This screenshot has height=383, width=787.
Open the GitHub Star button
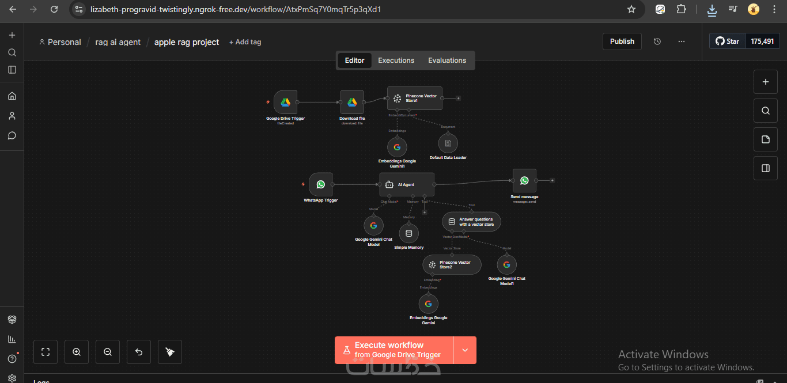[x=727, y=41]
